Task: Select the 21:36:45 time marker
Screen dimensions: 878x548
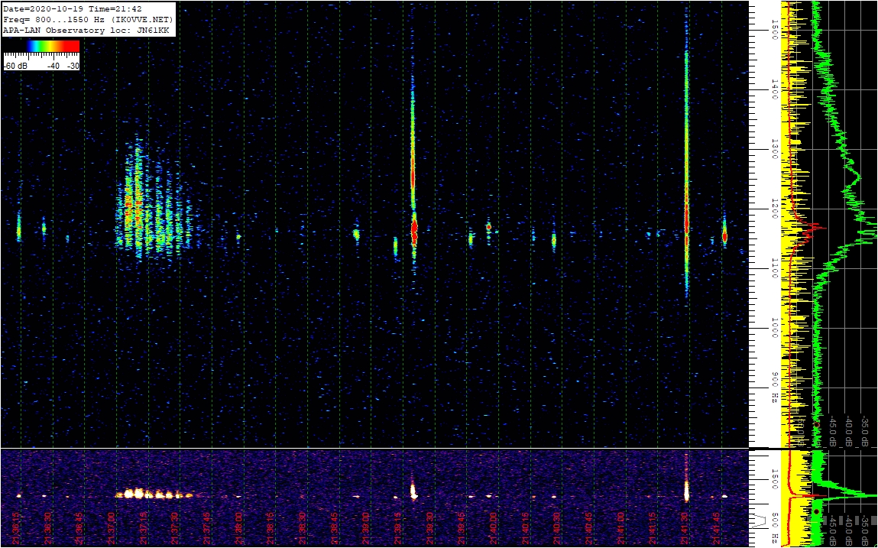Action: tap(78, 527)
